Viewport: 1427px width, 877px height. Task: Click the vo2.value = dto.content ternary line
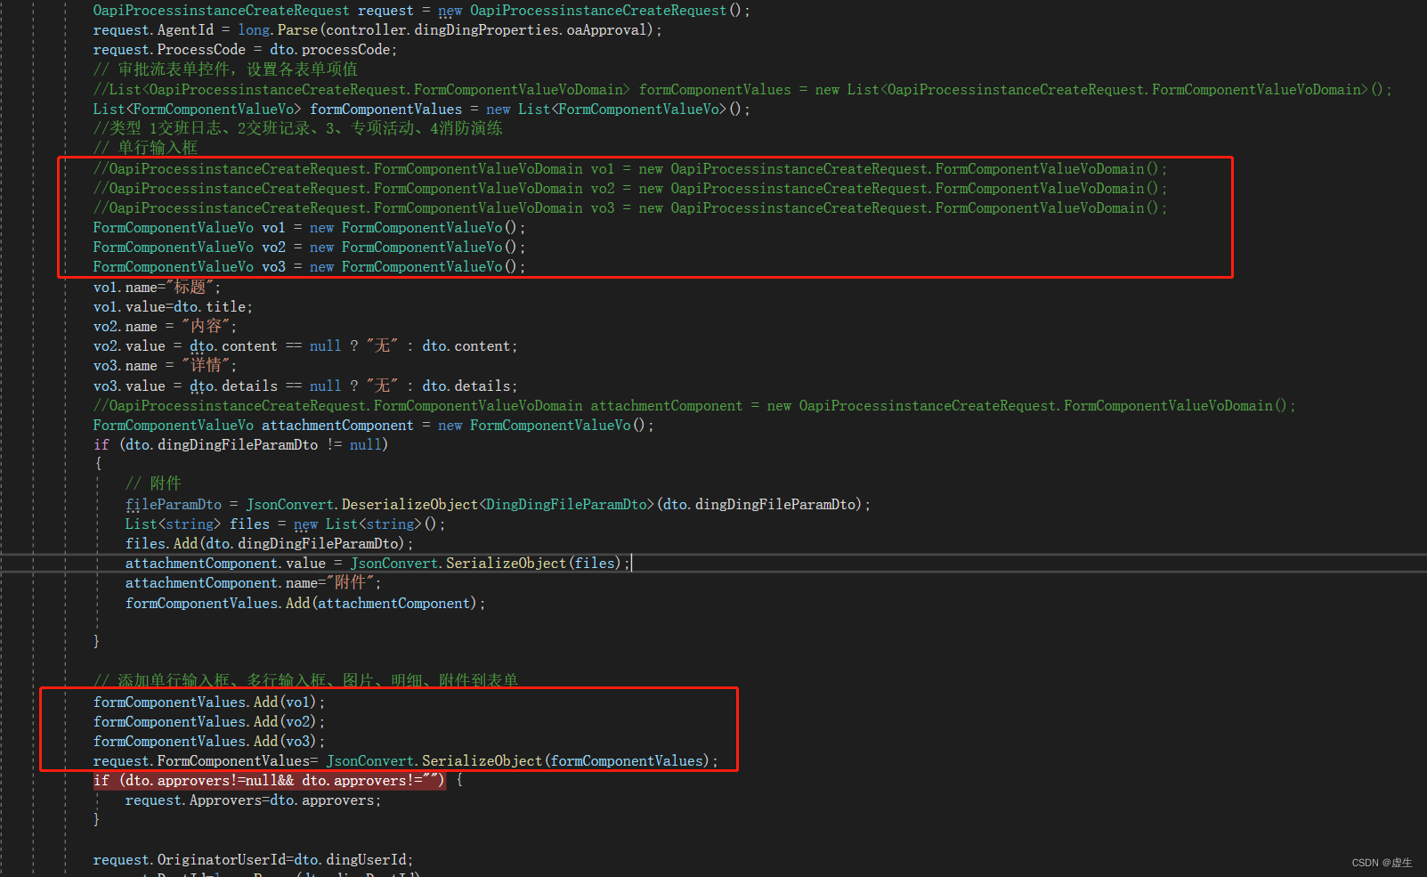305,346
